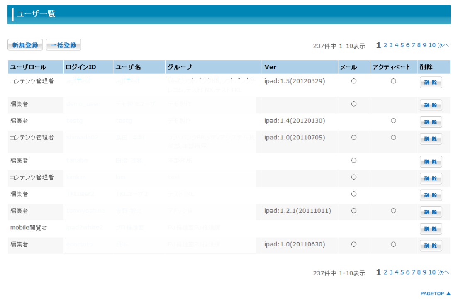The height and width of the screenshot is (304, 458).
Task: Click the ログインID column header
Action: [80, 67]
